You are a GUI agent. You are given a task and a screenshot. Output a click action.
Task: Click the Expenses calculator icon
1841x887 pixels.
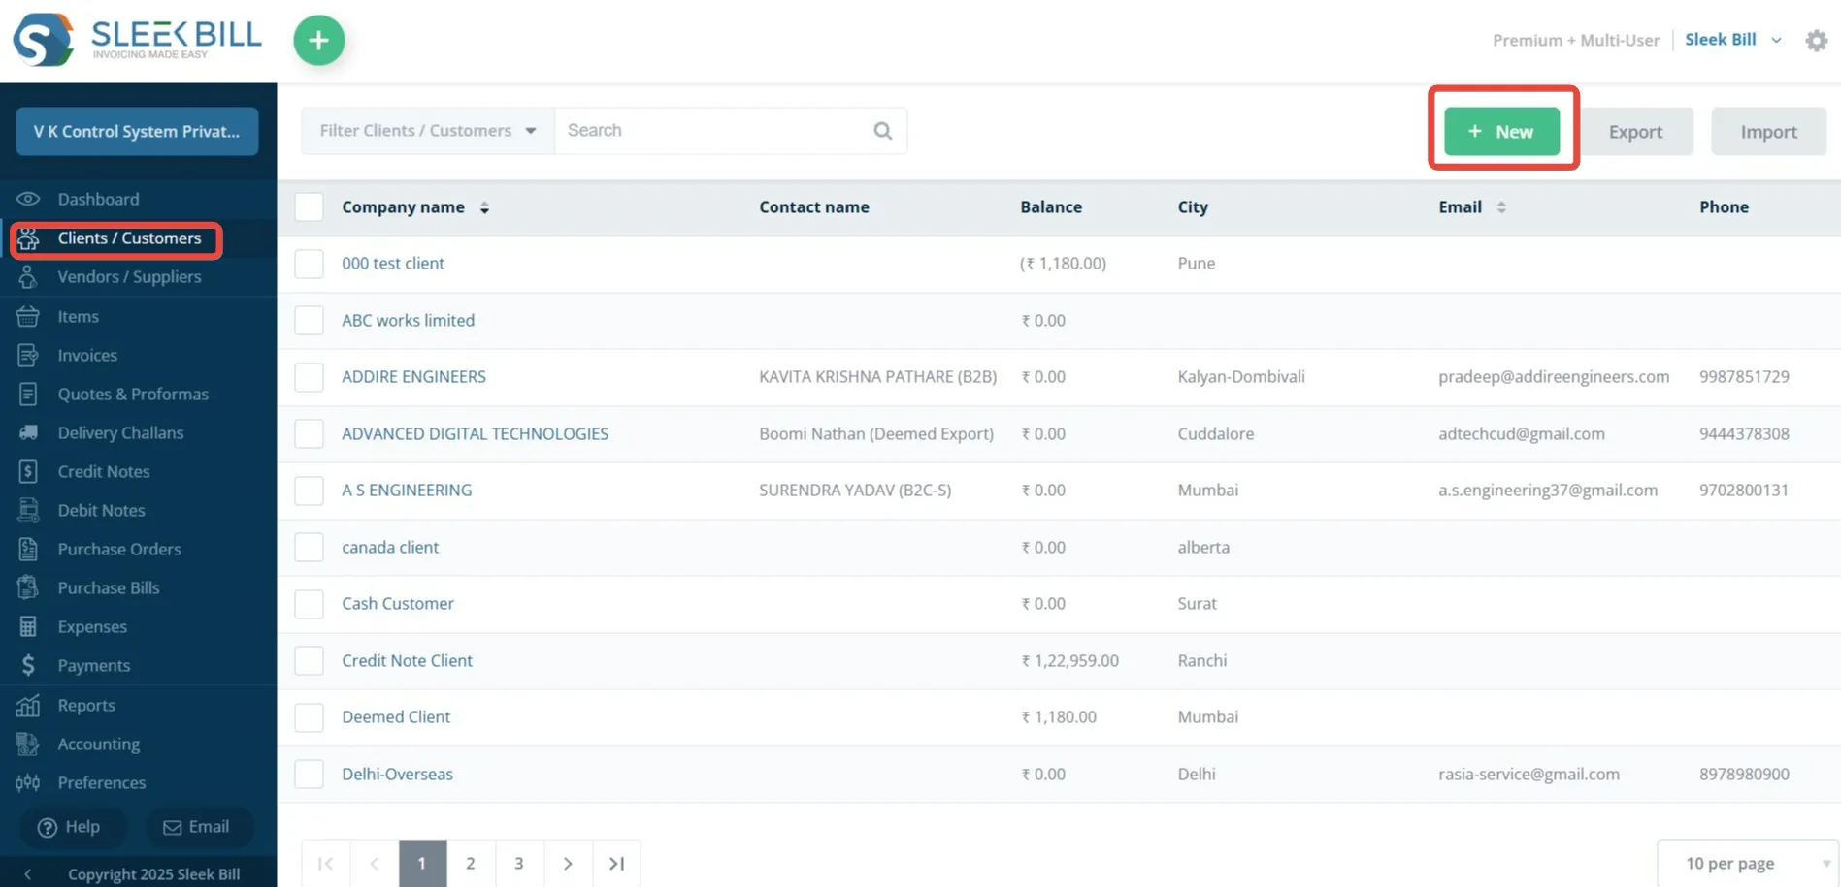28,626
